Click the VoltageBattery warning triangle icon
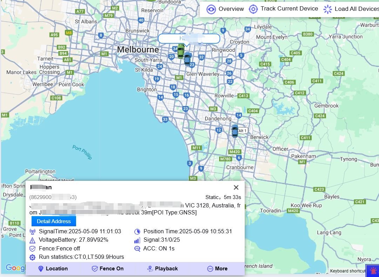This screenshot has height=277, width=379. pyautogui.click(x=32, y=240)
